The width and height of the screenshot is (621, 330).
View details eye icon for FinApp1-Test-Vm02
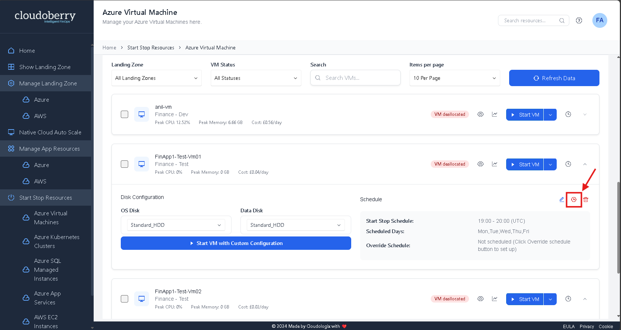(x=481, y=299)
